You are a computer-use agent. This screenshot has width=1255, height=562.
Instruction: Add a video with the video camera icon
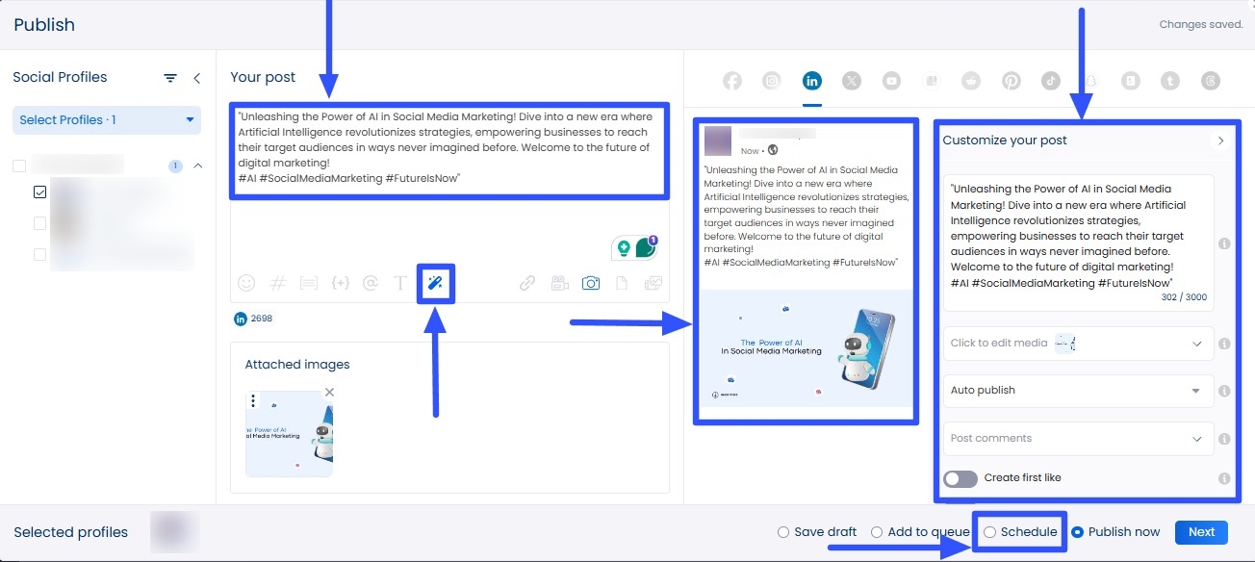[x=559, y=283]
